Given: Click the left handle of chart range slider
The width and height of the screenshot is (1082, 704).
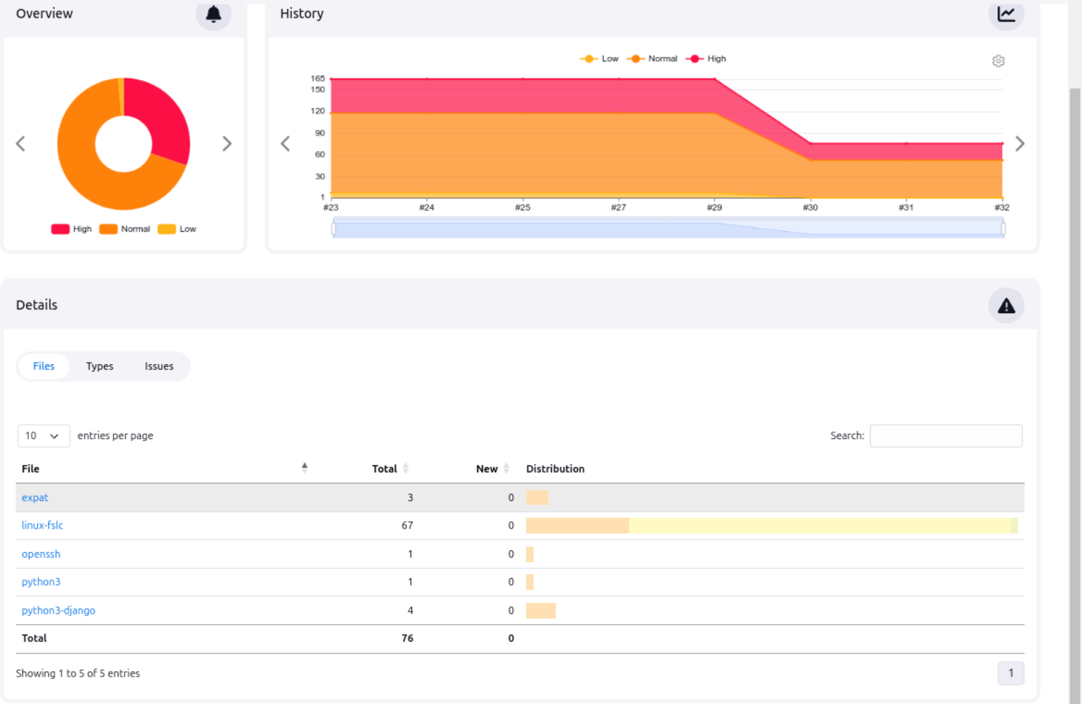Looking at the screenshot, I should pos(333,229).
